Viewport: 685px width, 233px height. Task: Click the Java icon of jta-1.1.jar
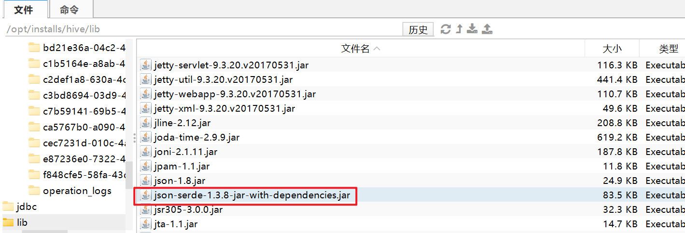click(145, 224)
